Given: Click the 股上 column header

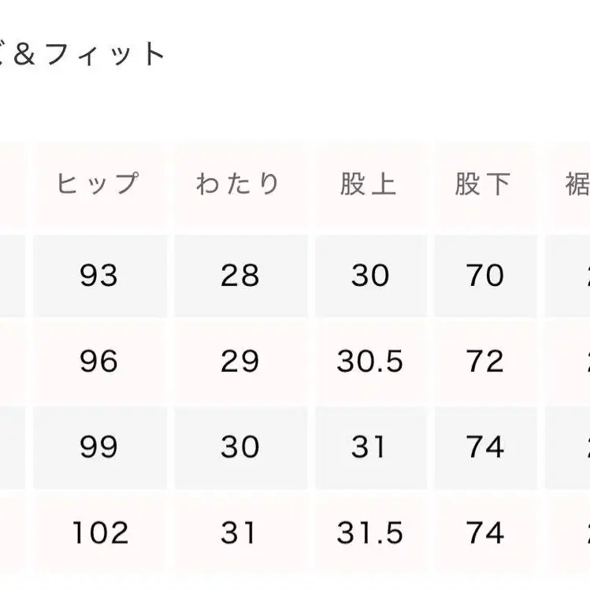Looking at the screenshot, I should (x=369, y=184).
